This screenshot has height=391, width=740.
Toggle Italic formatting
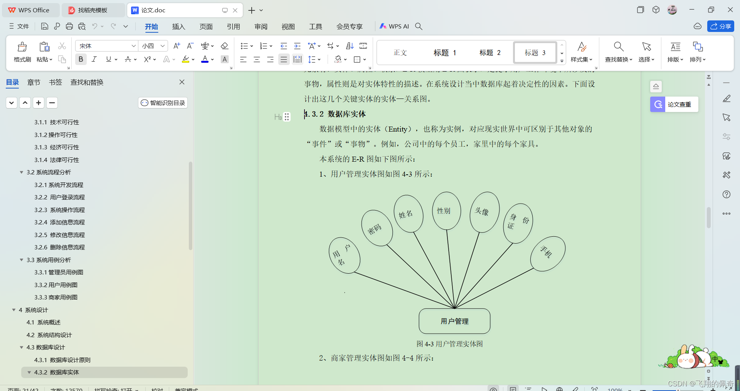pos(94,59)
